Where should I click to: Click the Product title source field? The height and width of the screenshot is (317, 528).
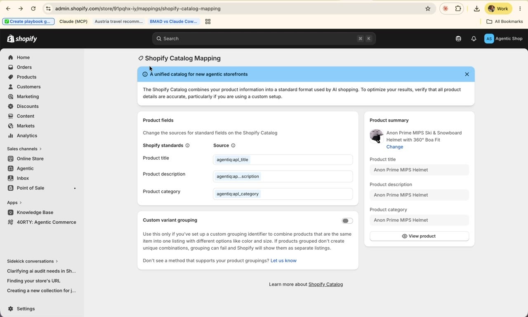(x=283, y=160)
